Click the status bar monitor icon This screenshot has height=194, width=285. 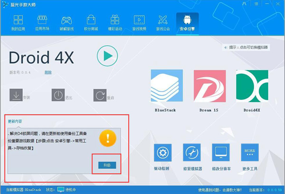(61, 189)
